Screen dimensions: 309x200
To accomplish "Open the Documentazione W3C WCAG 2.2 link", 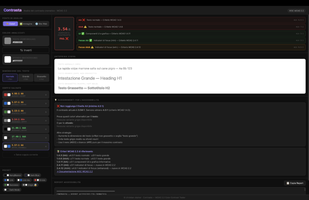I will [x=75, y=171].
